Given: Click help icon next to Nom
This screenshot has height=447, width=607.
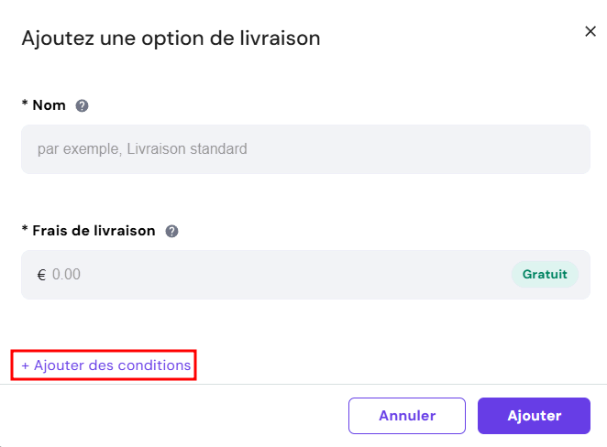Looking at the screenshot, I should 82,105.
